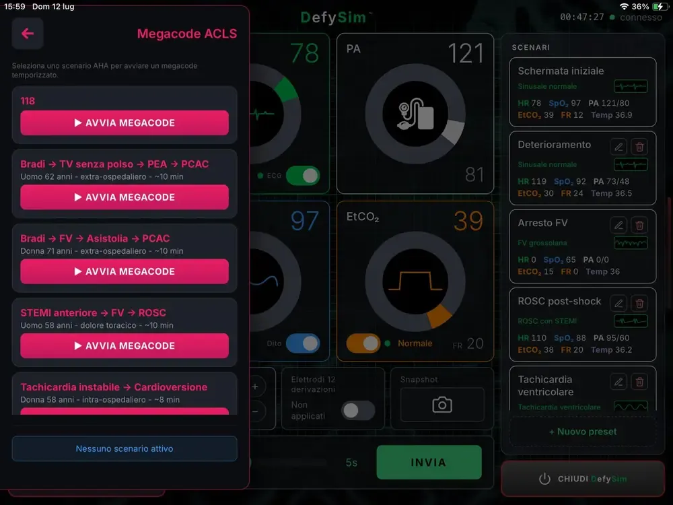Viewport: 673px width, 505px height.
Task: Tap the ECG waveform icon in heart-rate dial
Action: [262, 114]
